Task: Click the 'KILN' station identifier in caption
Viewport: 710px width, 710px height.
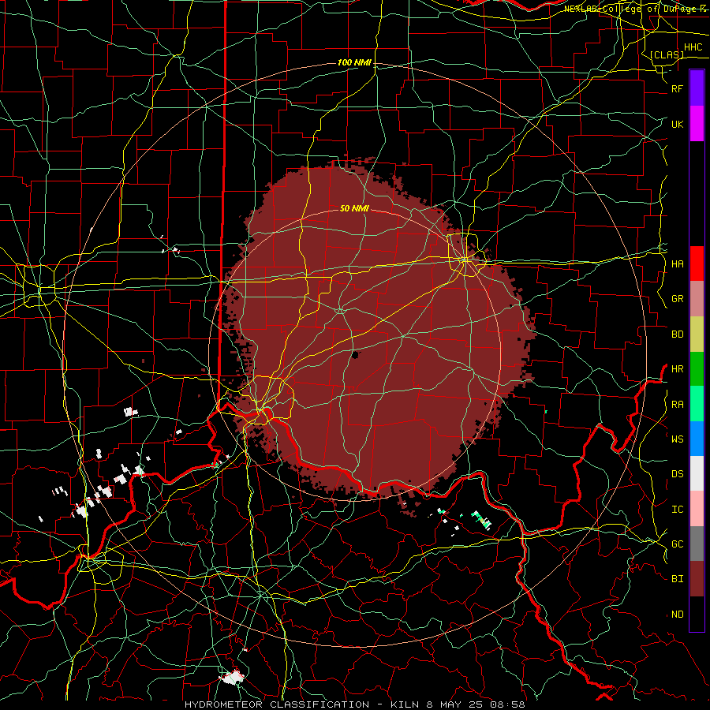Action: coord(405,704)
